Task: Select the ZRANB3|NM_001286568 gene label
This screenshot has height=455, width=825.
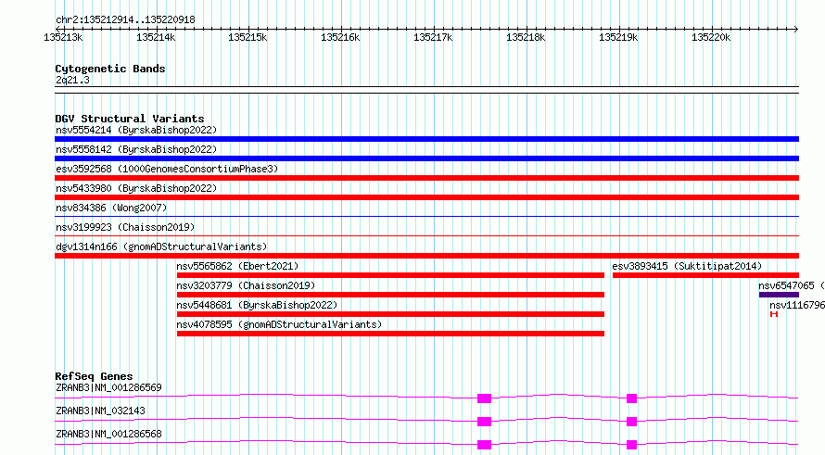Action: [108, 434]
